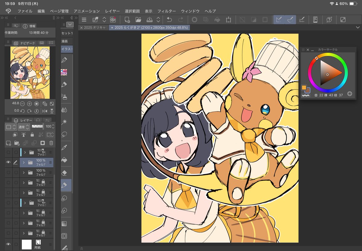The image size is (362, 251).
Task: Create new raster layer icon
Action: pyautogui.click(x=8, y=143)
